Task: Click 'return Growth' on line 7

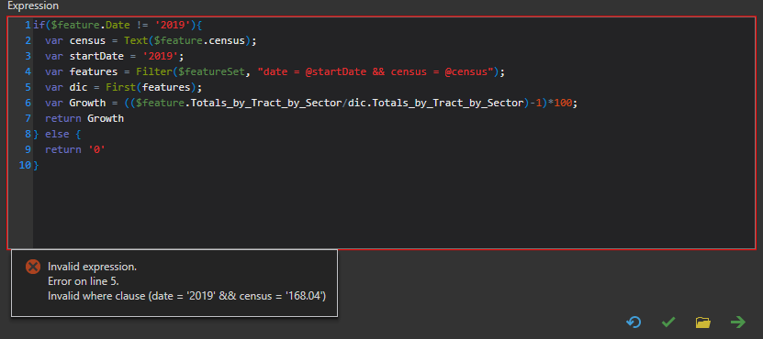Action: [x=84, y=118]
